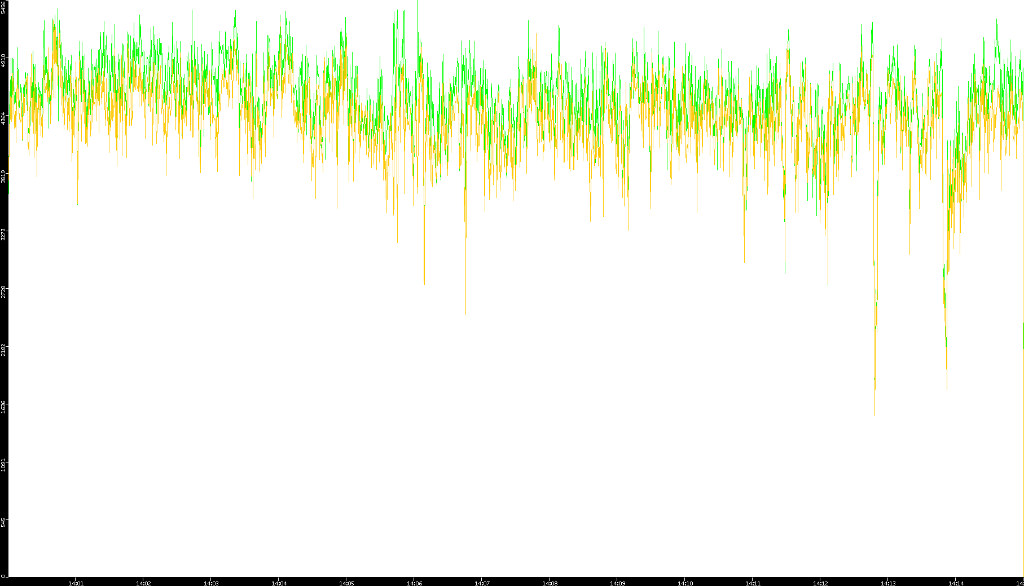
Task: Select the 14:06 label on time axis
Action: (414, 583)
